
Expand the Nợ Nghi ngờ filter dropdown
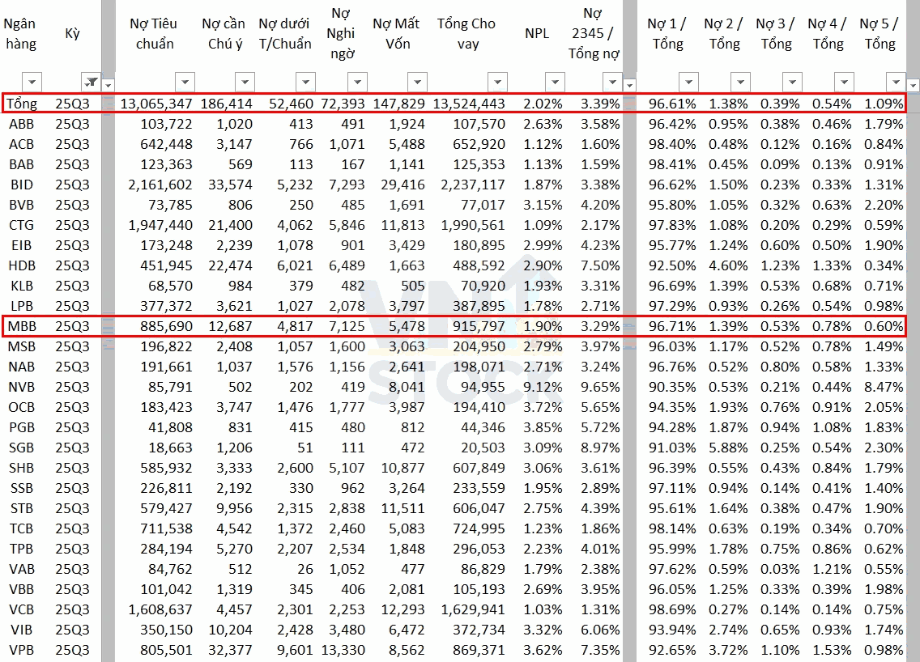(x=357, y=82)
